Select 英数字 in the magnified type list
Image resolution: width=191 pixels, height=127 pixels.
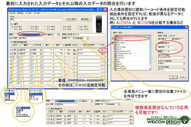click(x=20, y=110)
